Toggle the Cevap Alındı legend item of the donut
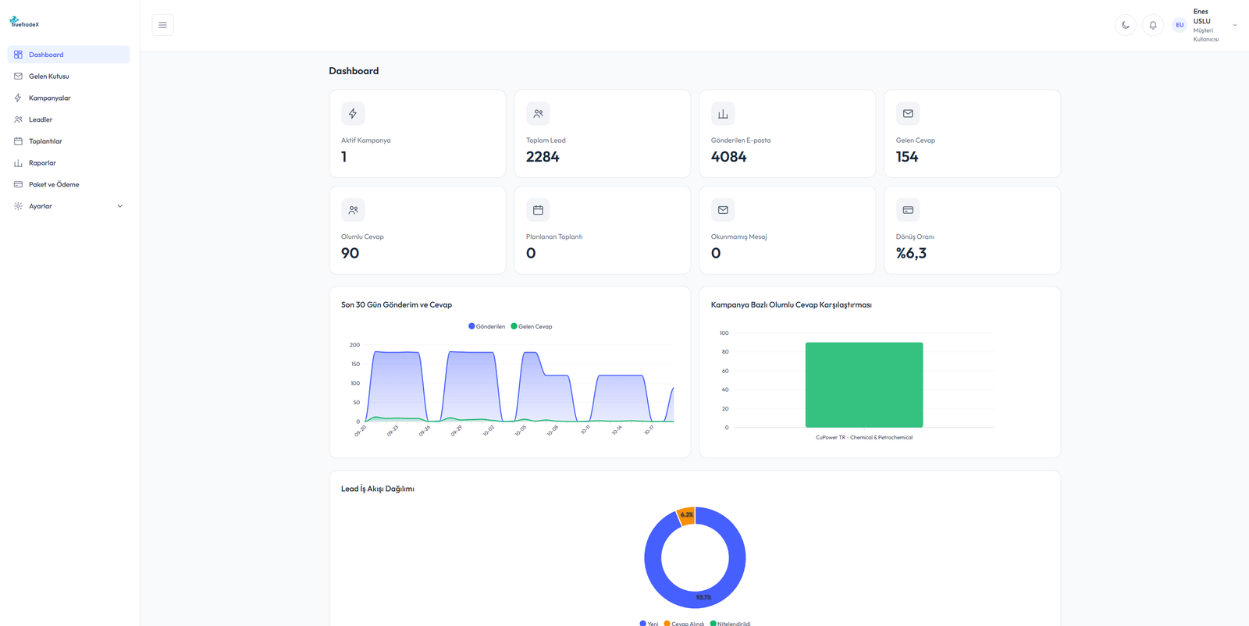1249x626 pixels. coord(684,623)
